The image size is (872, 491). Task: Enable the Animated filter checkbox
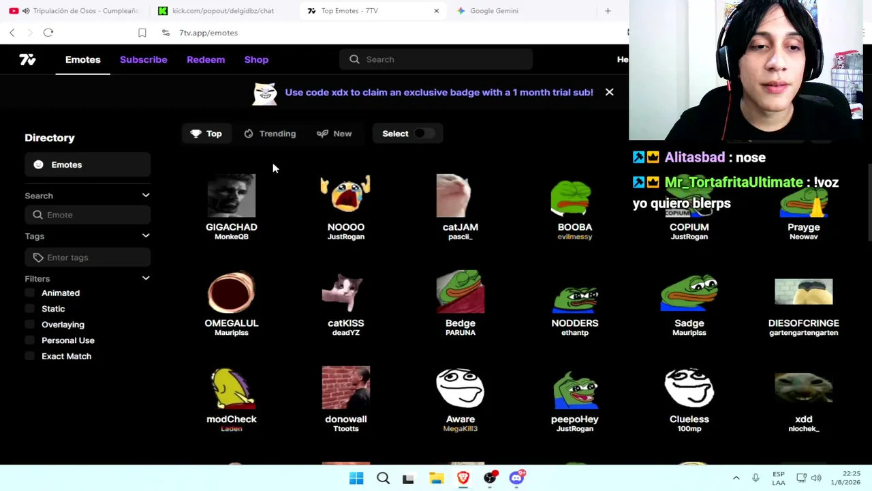coord(29,293)
